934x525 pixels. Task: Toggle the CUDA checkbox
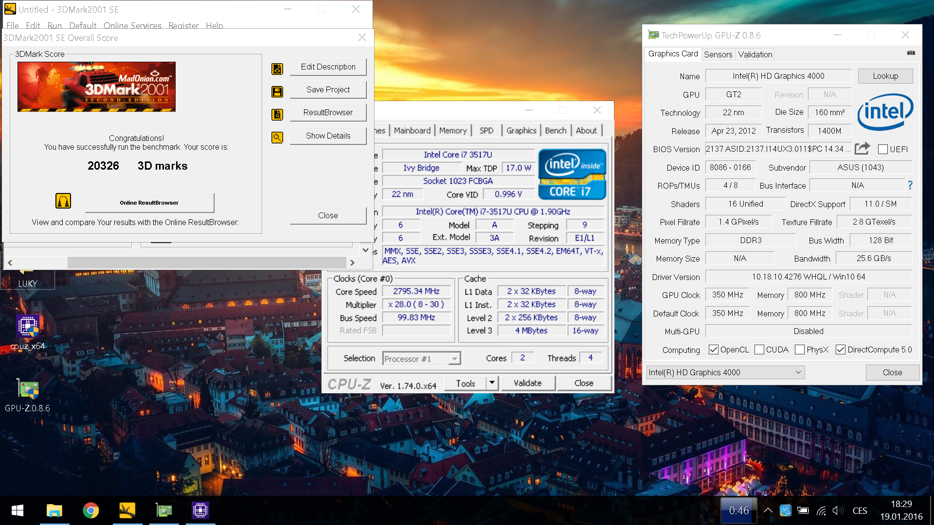click(759, 350)
